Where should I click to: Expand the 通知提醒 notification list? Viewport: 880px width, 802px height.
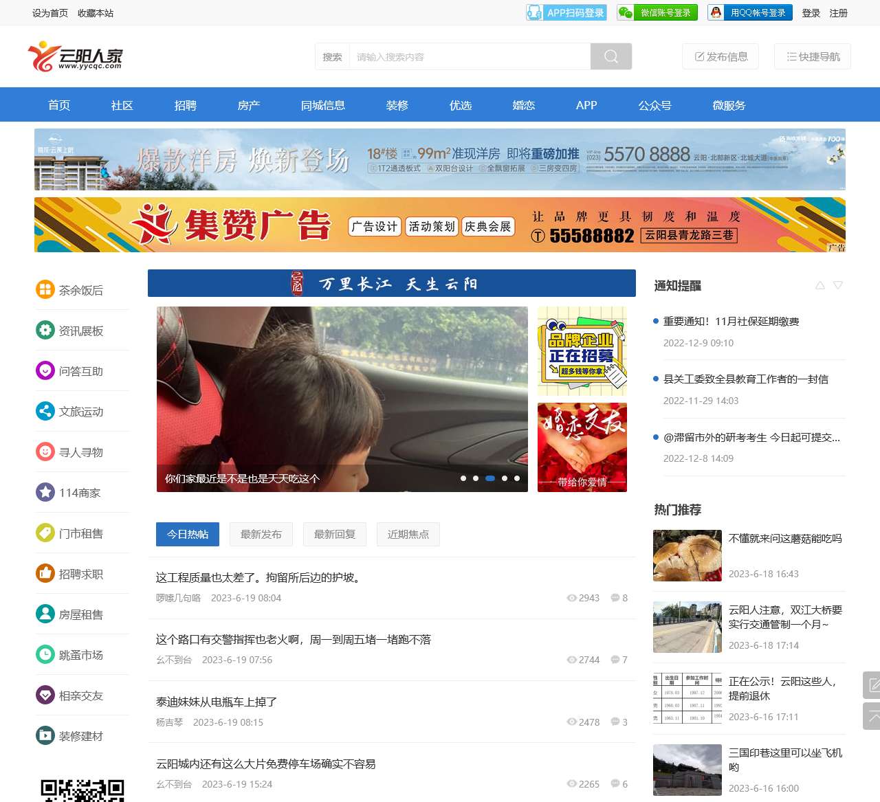coord(837,285)
